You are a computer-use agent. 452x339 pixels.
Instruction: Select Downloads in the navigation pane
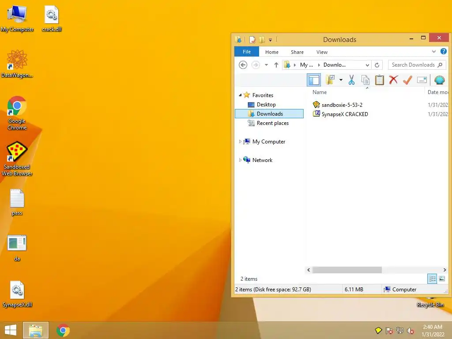pyautogui.click(x=269, y=113)
